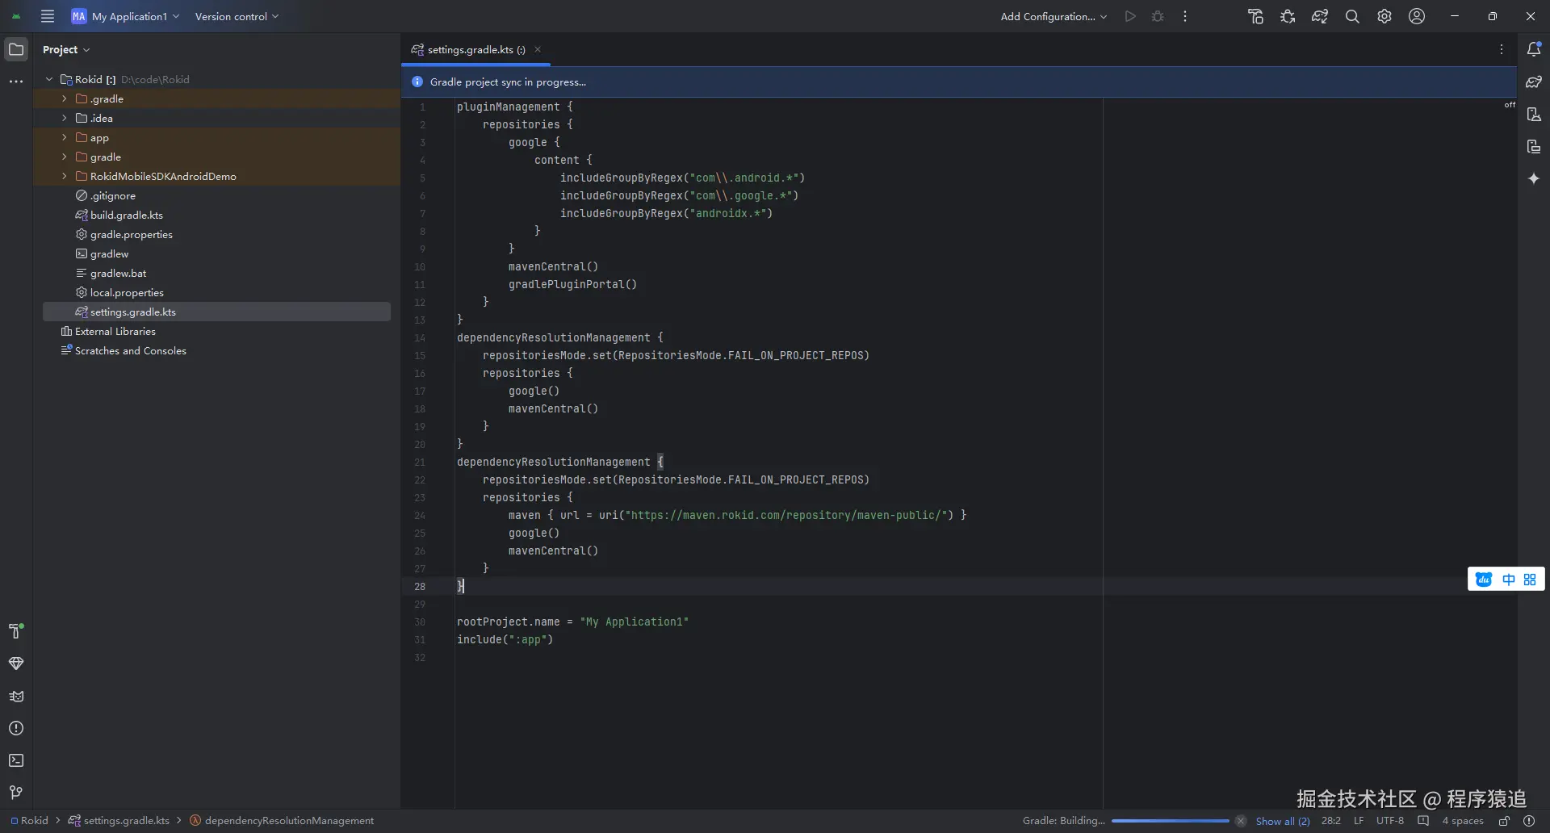
Task: Toggle the code highlighting 'off' inspection widget
Action: (1510, 105)
